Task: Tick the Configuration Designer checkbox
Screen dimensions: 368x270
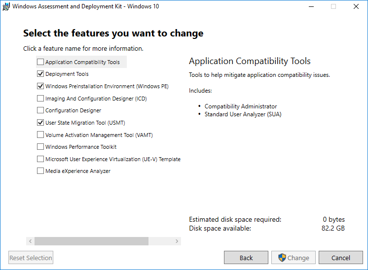Action: [x=40, y=110]
